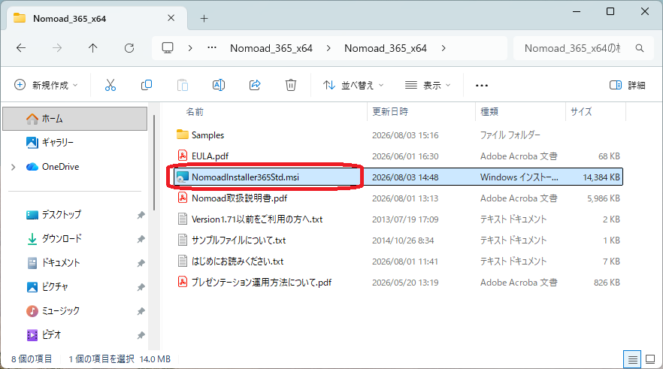Click the navigation pane scrollbar

pyautogui.click(x=154, y=163)
